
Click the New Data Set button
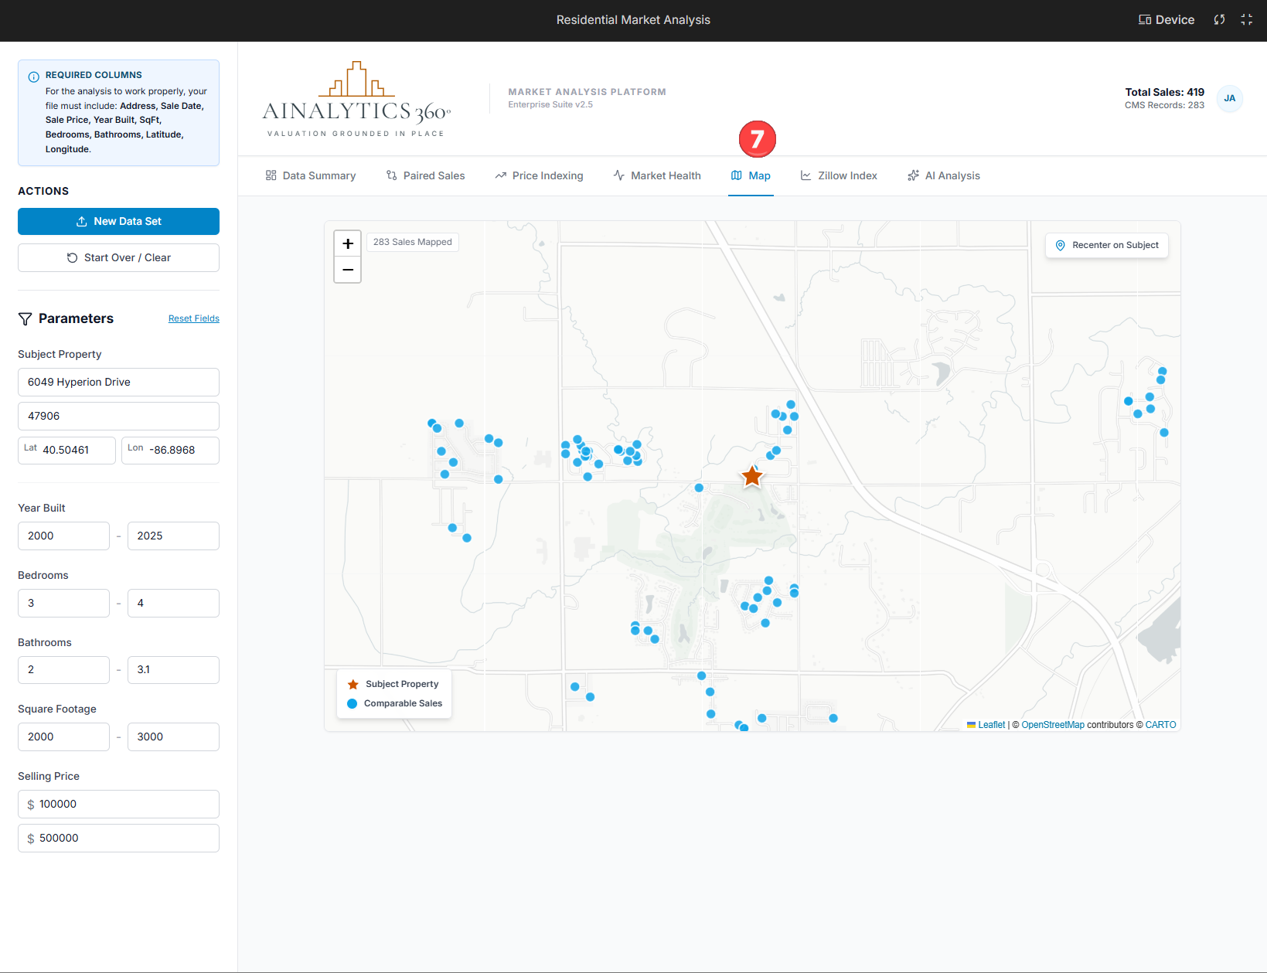tap(118, 221)
